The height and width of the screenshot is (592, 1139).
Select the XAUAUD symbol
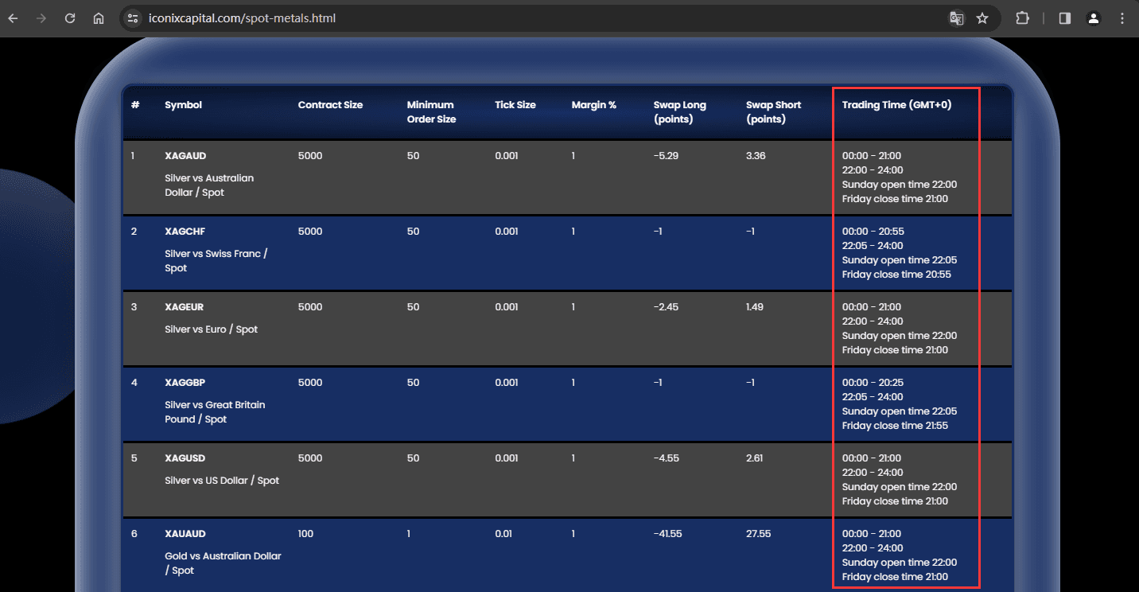[x=185, y=534]
